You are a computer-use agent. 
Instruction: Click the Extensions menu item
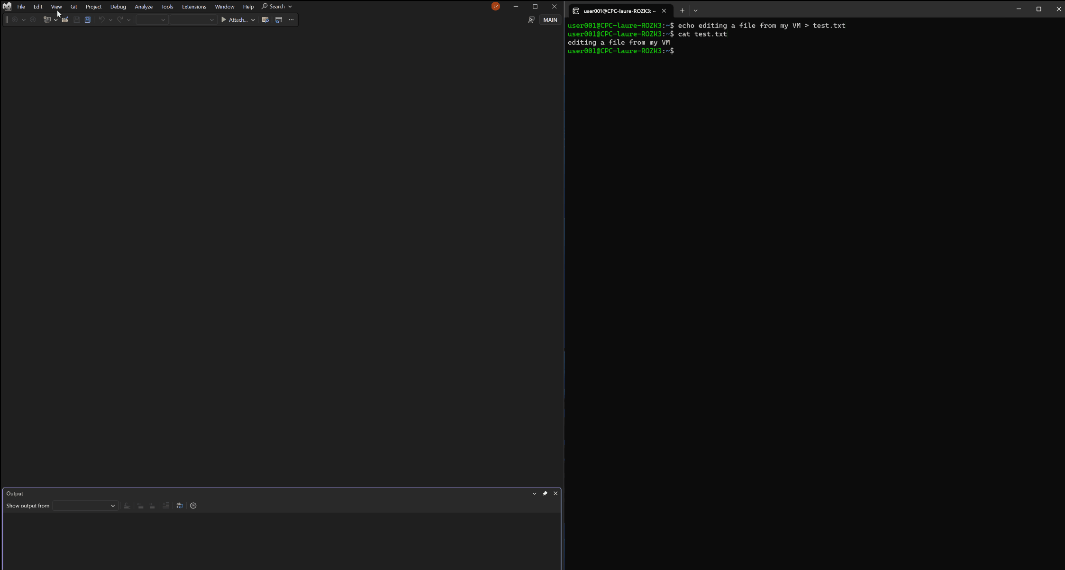(x=194, y=6)
